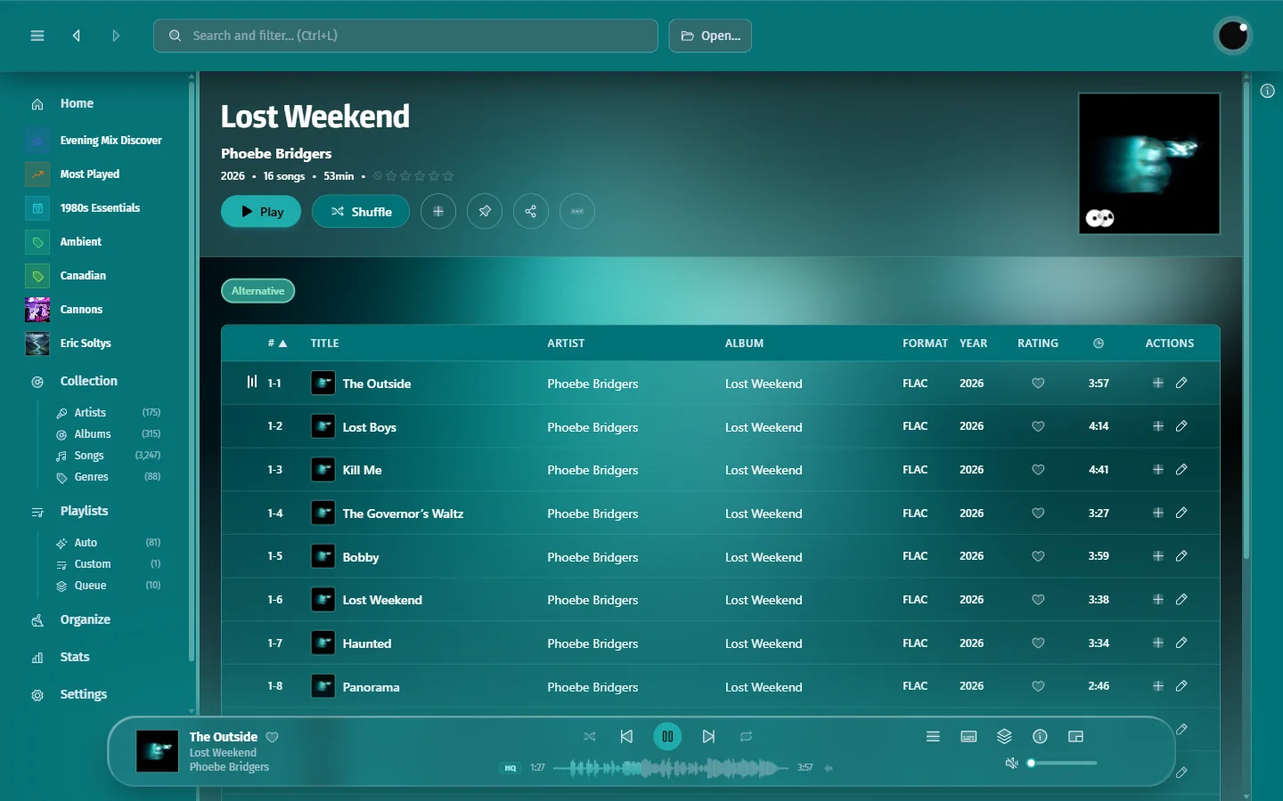Unmute the volume speaker icon
This screenshot has height=801, width=1283.
pos(1011,764)
